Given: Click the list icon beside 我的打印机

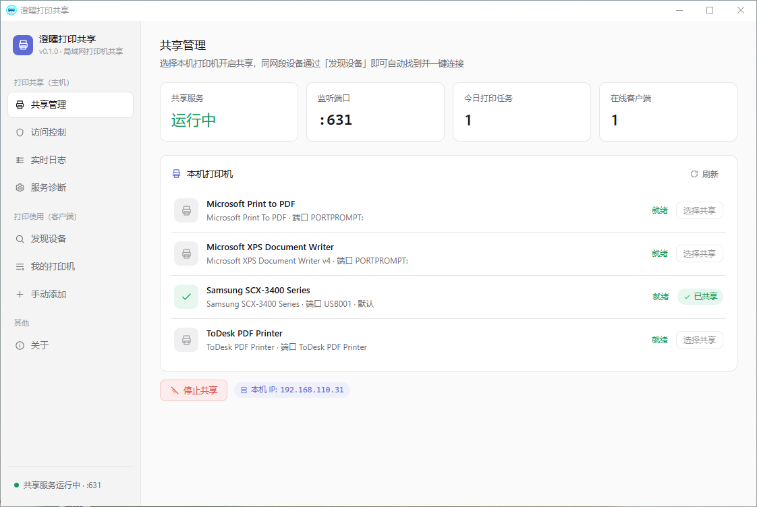Looking at the screenshot, I should [x=20, y=266].
